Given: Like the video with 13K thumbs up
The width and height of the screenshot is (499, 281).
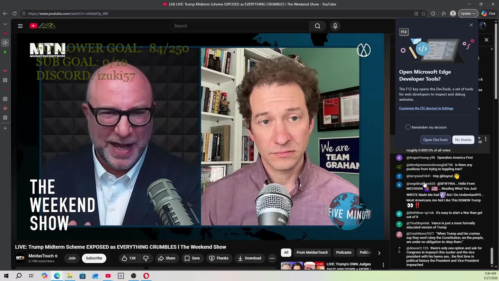Looking at the screenshot, I should [x=128, y=258].
